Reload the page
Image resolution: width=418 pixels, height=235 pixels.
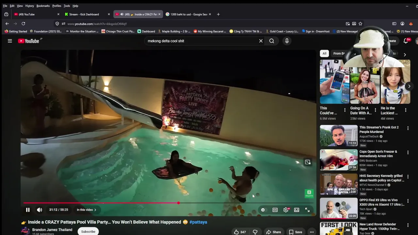23,23
